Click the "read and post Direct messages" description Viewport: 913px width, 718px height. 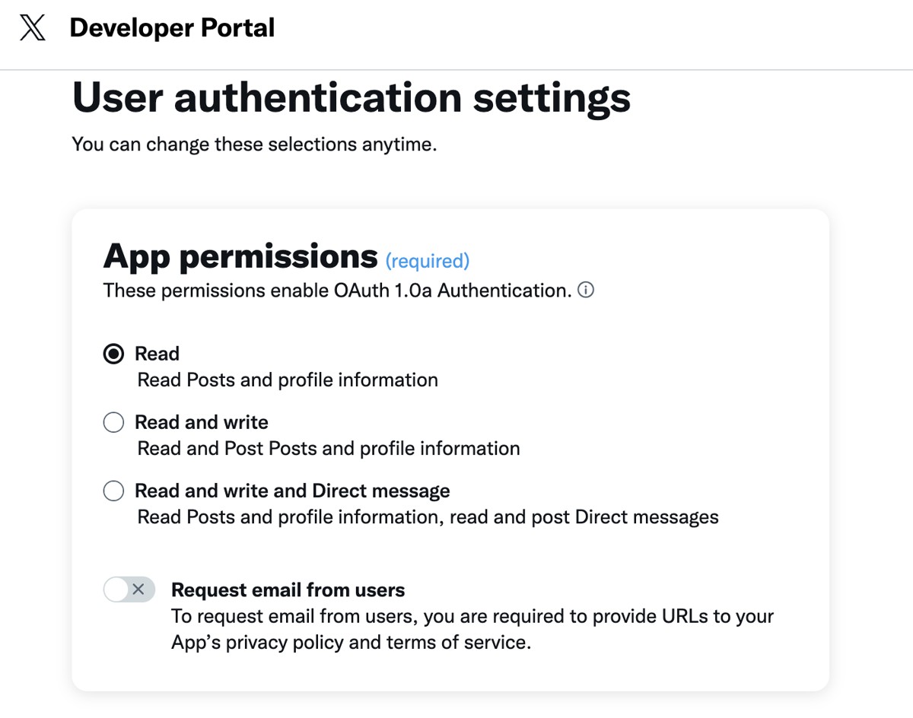pyautogui.click(x=584, y=517)
